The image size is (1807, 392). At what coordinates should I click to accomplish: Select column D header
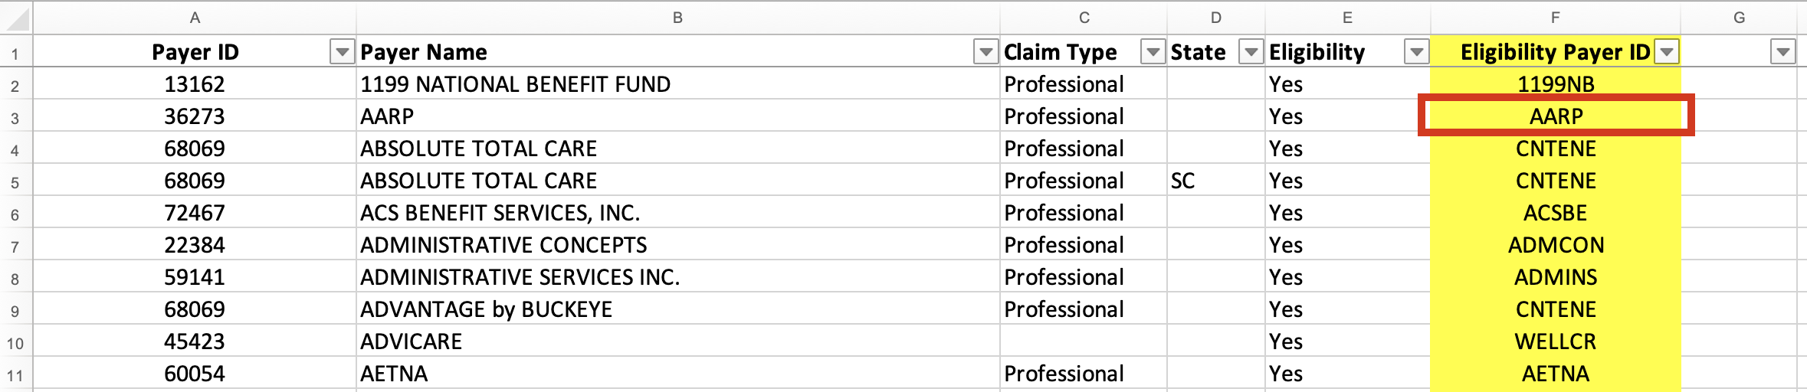[x=1215, y=18]
